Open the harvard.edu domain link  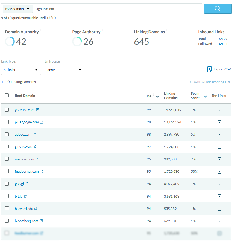click(x=24, y=209)
